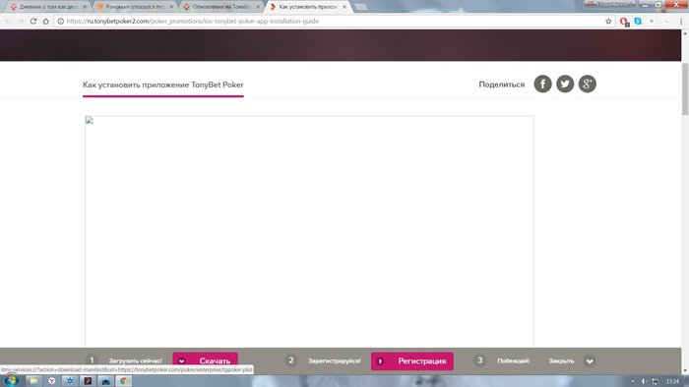Click the broken image placeholder icon
Image resolution: width=689 pixels, height=387 pixels.
[x=90, y=121]
